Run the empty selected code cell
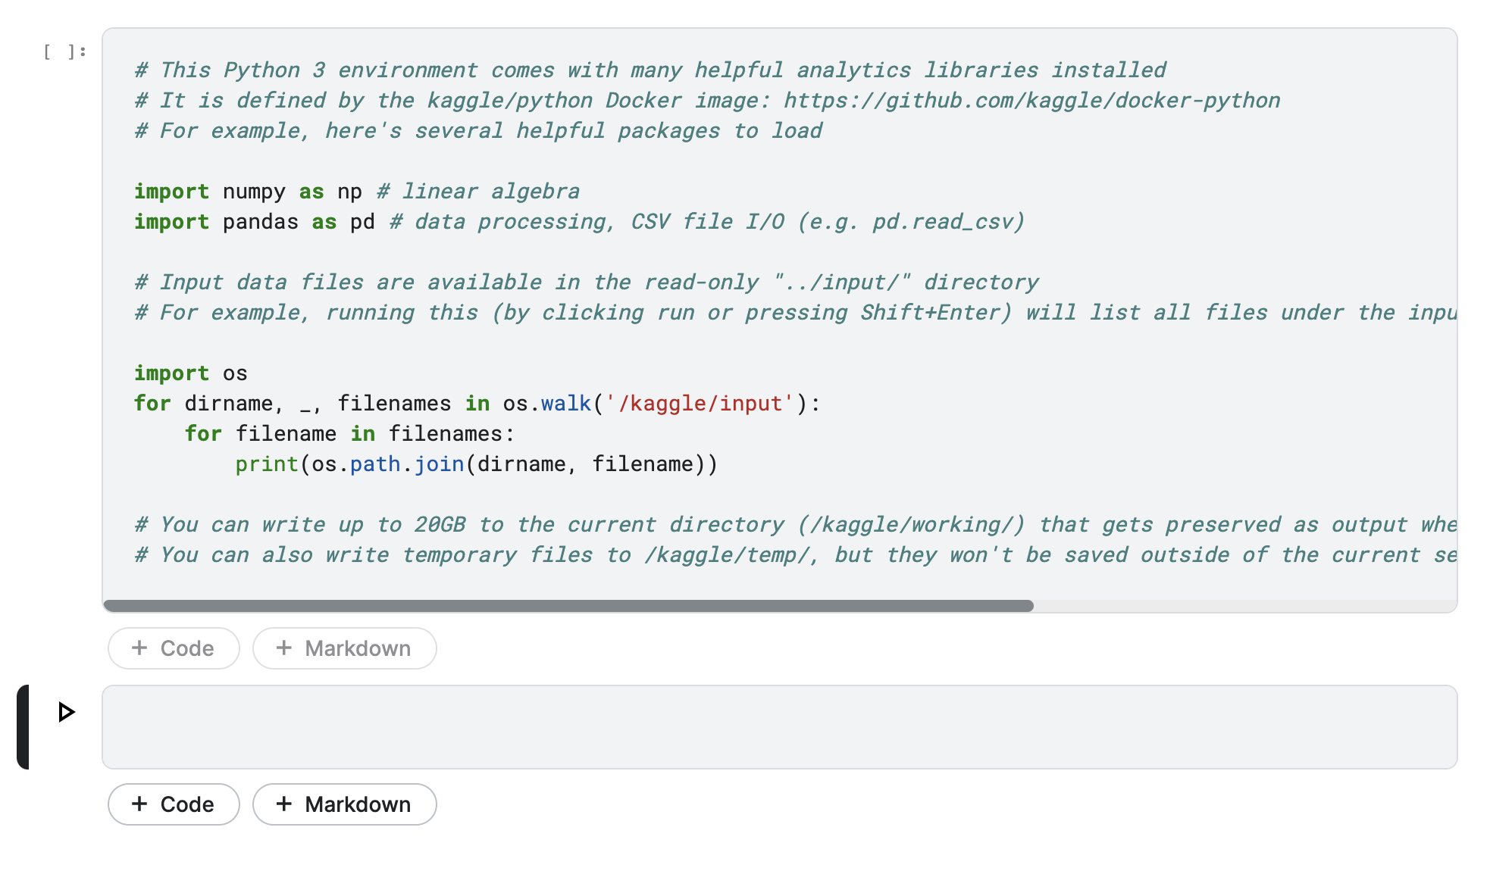Image resolution: width=1490 pixels, height=871 pixels. click(x=66, y=712)
